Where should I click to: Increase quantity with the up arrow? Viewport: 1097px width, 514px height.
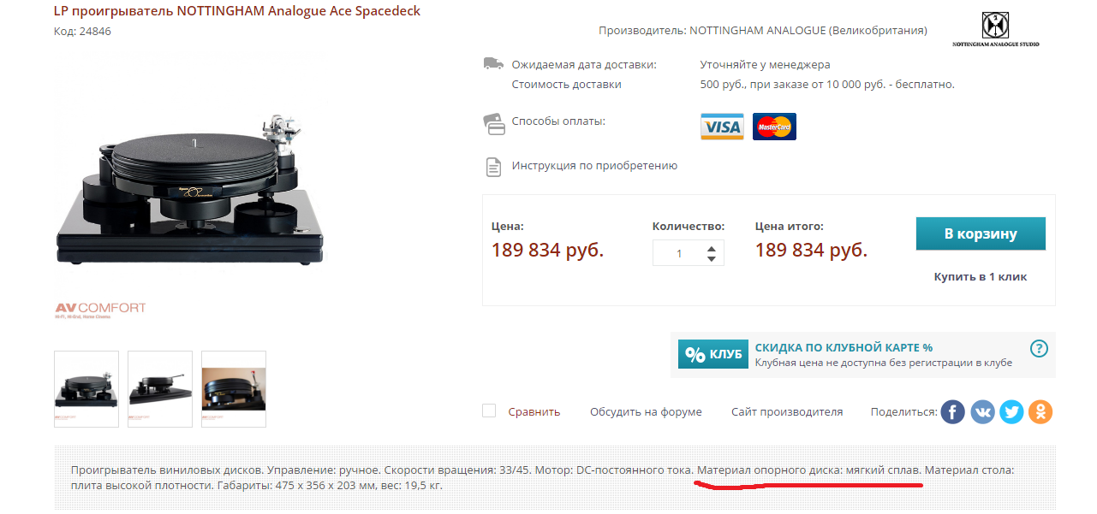(712, 248)
